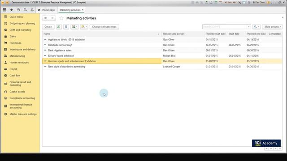Focus the Search input field
The width and height of the screenshot is (287, 161).
[x=225, y=27]
